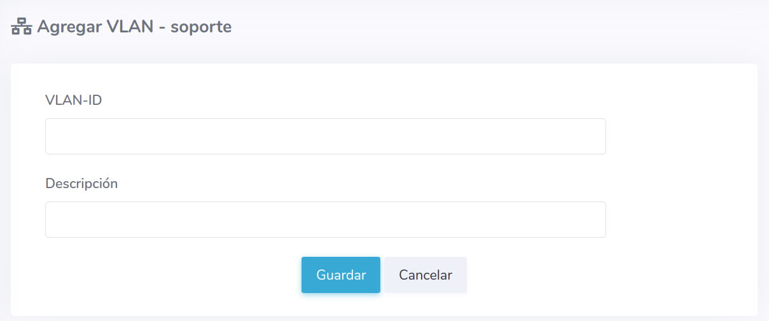Select the network topology icon beside title

(x=22, y=27)
